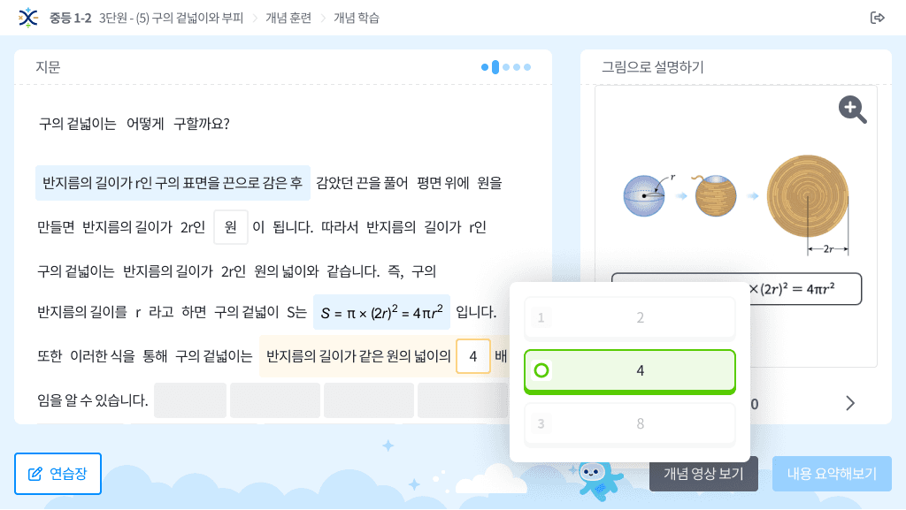This screenshot has height=510, width=906.
Task: Select answer option 2 in the popup
Action: coord(630,318)
